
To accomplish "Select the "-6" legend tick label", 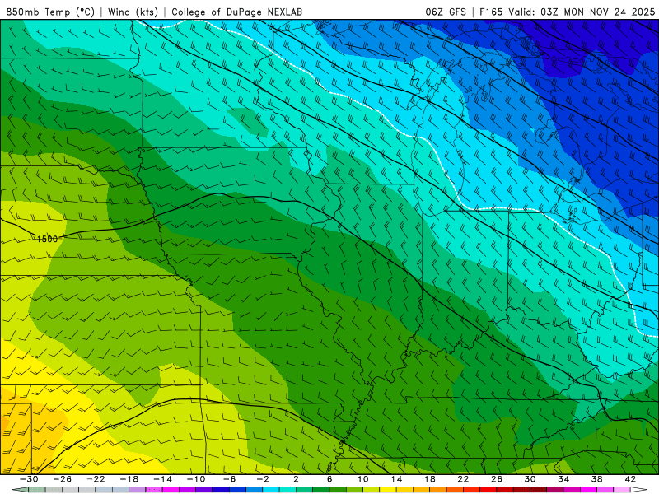I will click(230, 479).
